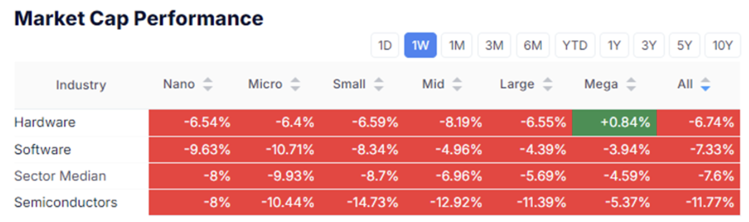
Task: Show 1Y performance
Action: tap(614, 46)
